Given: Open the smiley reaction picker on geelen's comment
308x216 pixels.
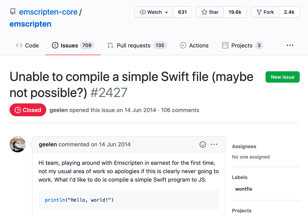Looking at the screenshot, I should (x=203, y=144).
